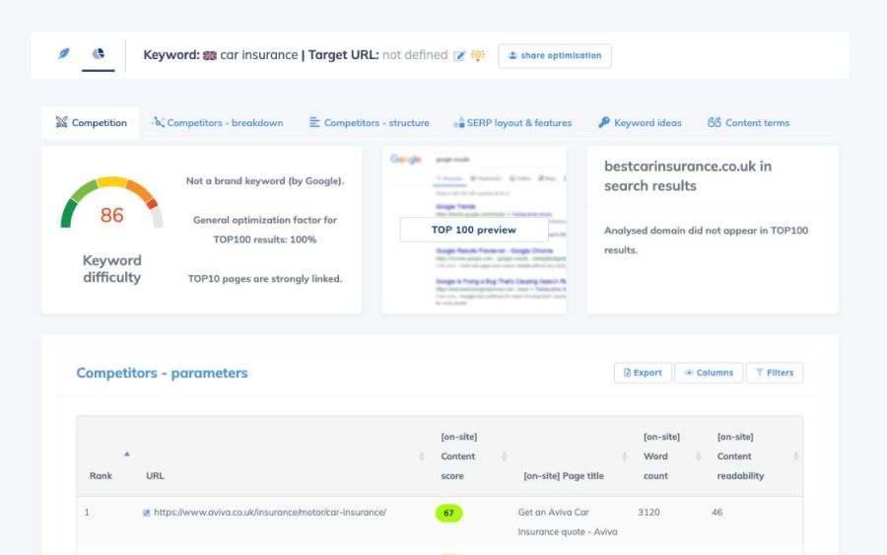Click 'TOP10 pages are strongly linked.' text

click(265, 279)
